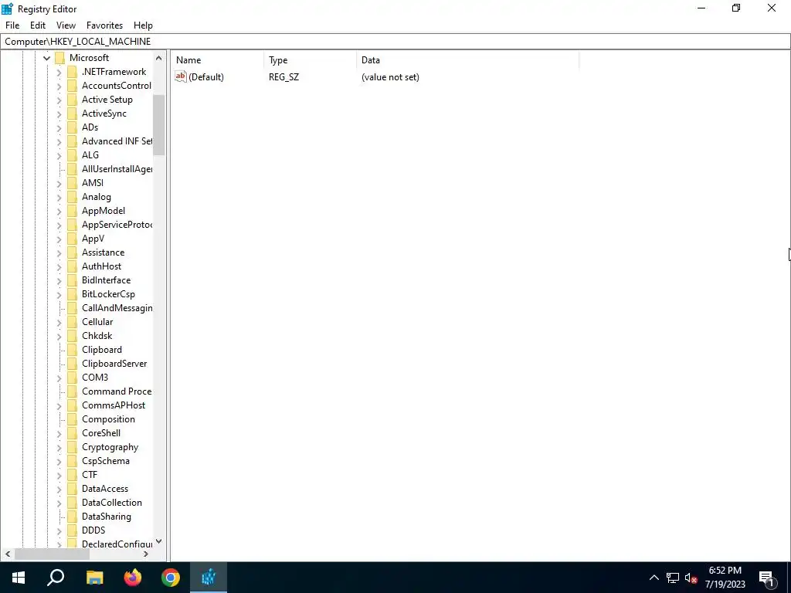Click the tree's vertical scrollbar thumb
Image resolution: width=791 pixels, height=593 pixels.
(x=159, y=124)
